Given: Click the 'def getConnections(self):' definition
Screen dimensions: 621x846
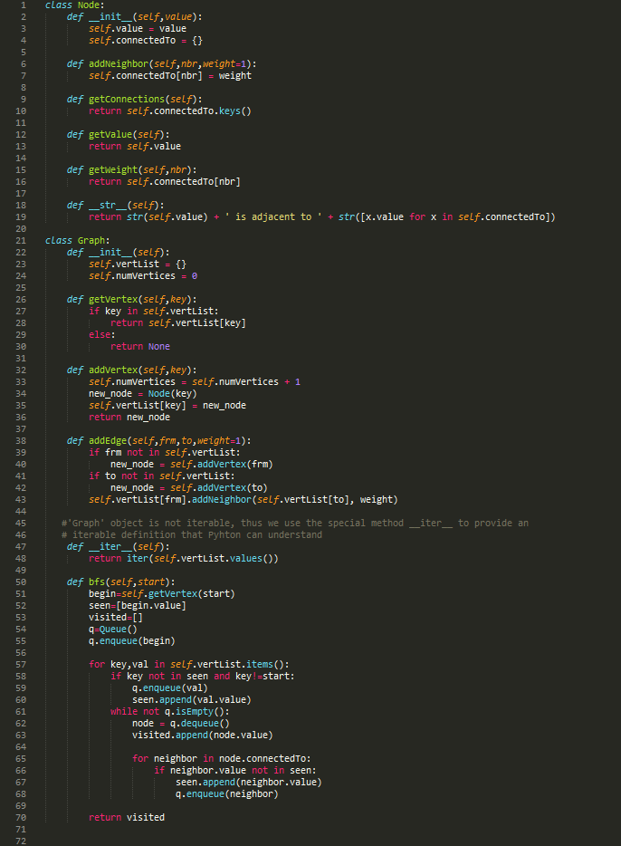Looking at the screenshot, I should 135,100.
